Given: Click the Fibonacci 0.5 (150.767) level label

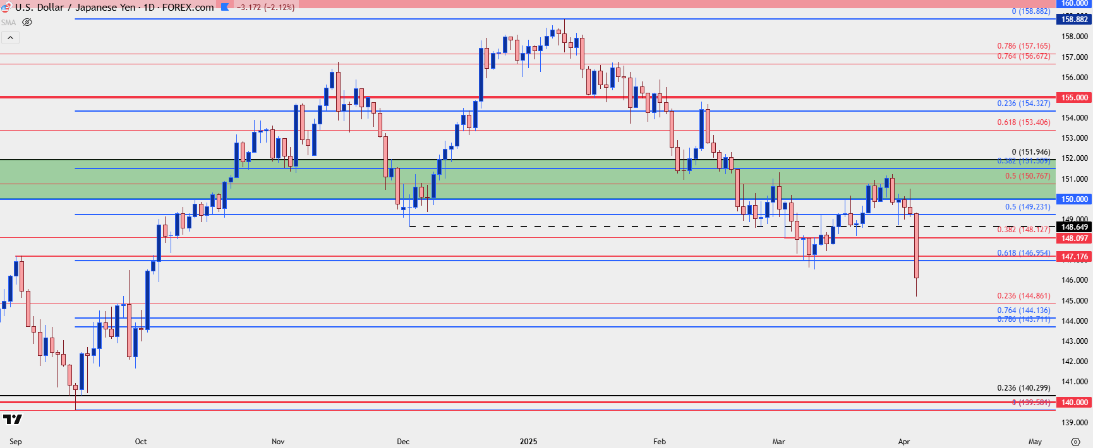Looking at the screenshot, I should click(1027, 176).
